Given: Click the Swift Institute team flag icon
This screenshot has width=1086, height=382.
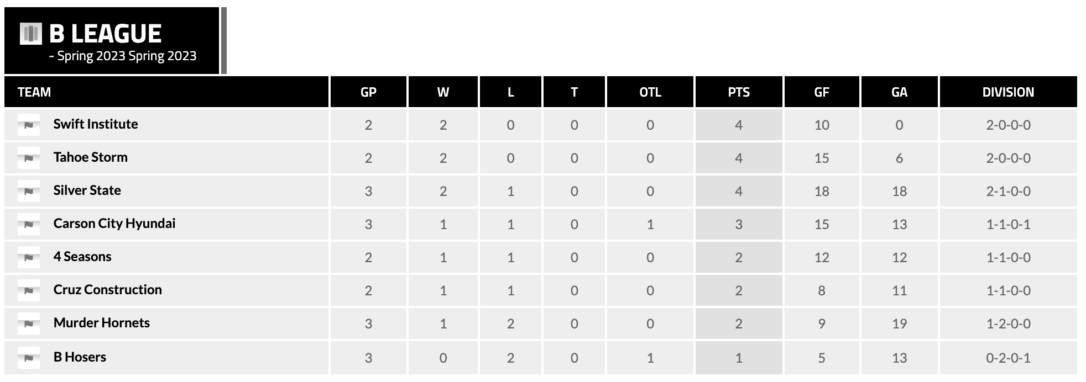Looking at the screenshot, I should pos(29,125).
